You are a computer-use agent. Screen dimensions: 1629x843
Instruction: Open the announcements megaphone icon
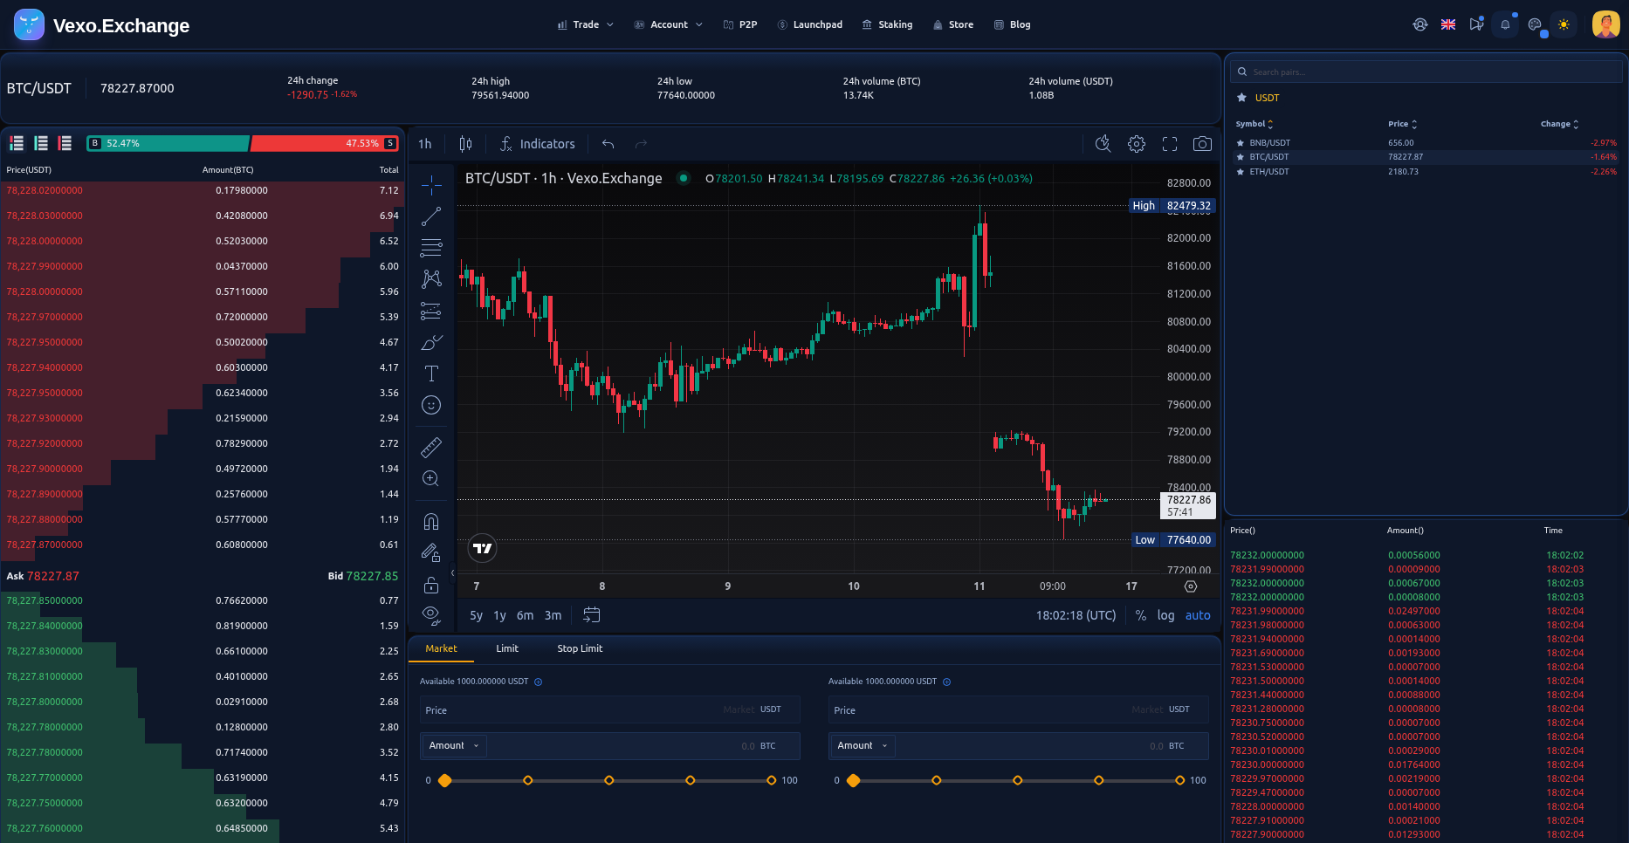[1476, 24]
